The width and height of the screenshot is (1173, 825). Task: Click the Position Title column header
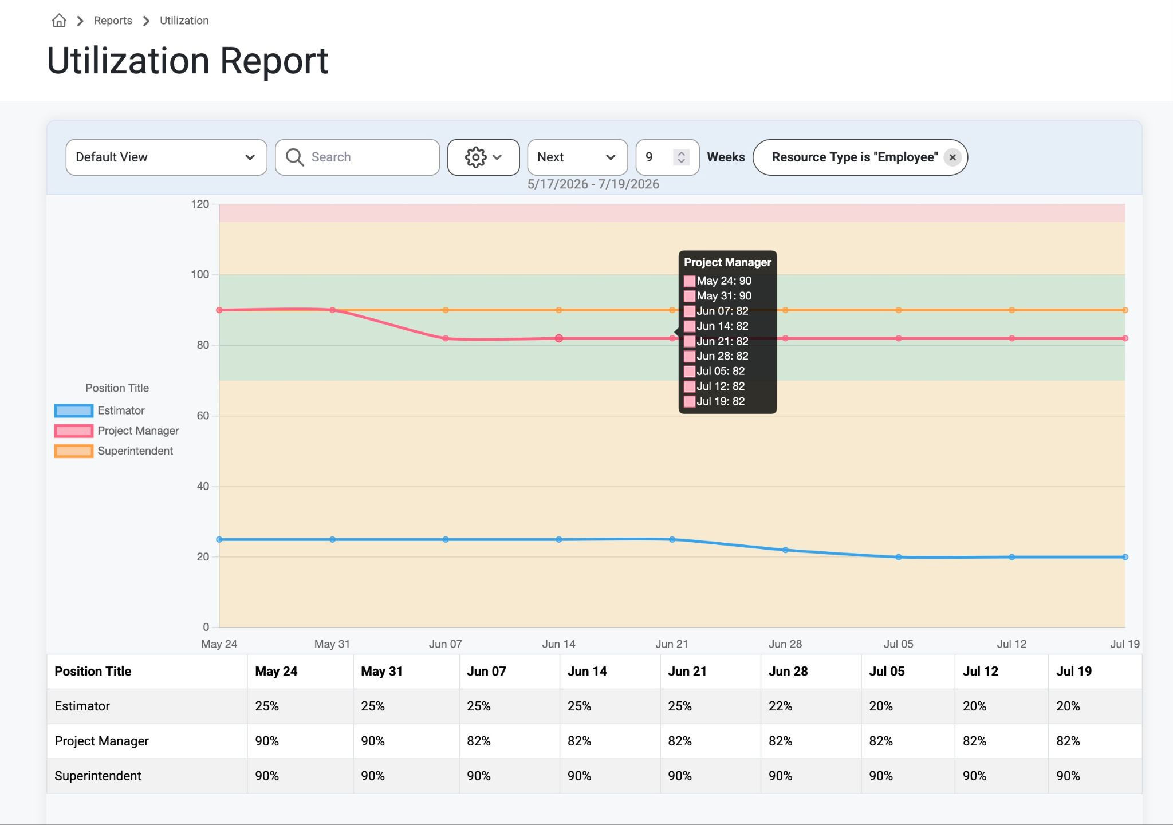pyautogui.click(x=93, y=671)
